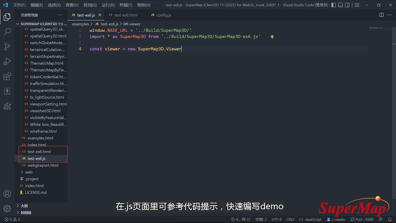This screenshot has height=223, width=396.
Task: Open errors and warnings status indicator
Action: (x=12, y=219)
